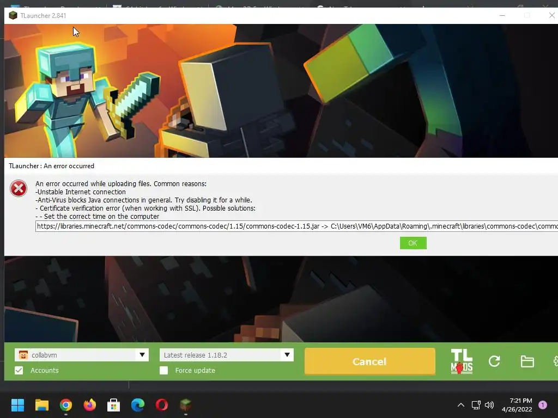Click the Certificate verification error line
The width and height of the screenshot is (558, 418).
[145, 208]
